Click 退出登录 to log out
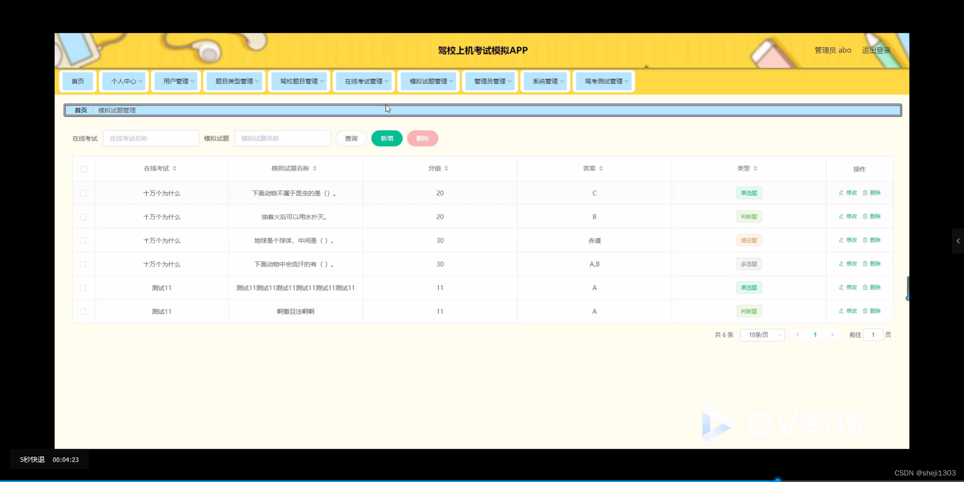The image size is (964, 482). click(x=876, y=50)
